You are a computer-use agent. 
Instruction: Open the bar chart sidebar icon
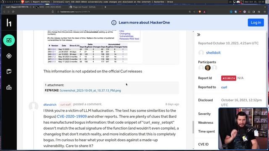tap(9, 87)
